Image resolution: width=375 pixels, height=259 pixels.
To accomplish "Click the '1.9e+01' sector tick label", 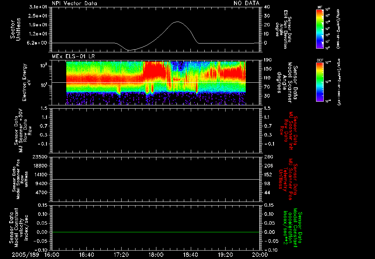I will 38,25.
